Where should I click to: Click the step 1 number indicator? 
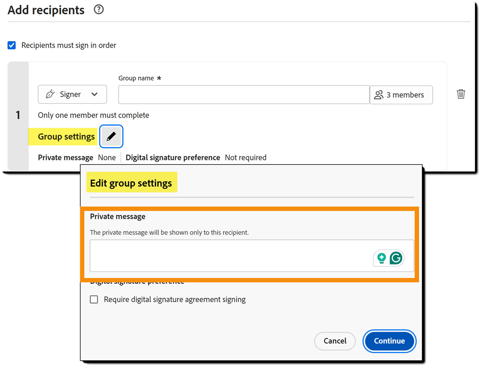click(18, 115)
